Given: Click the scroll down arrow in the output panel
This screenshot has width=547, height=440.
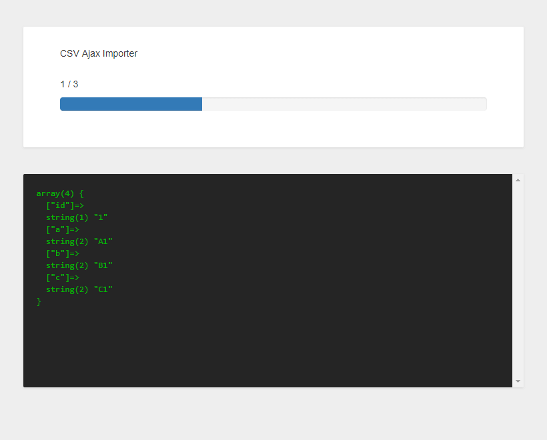Looking at the screenshot, I should pyautogui.click(x=518, y=381).
